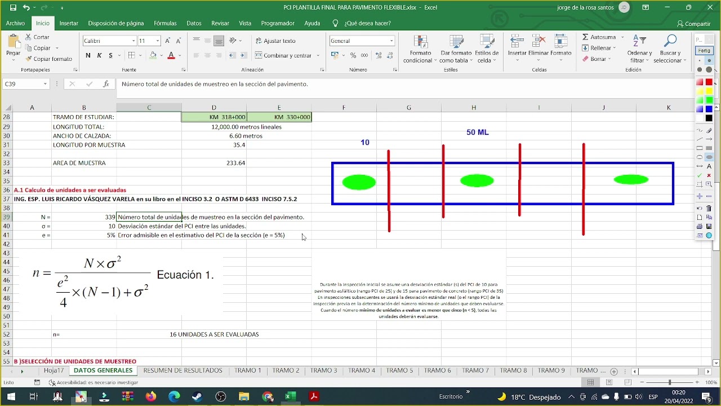The image size is (721, 406).
Task: Click zoom slider in status bar
Action: click(x=670, y=382)
